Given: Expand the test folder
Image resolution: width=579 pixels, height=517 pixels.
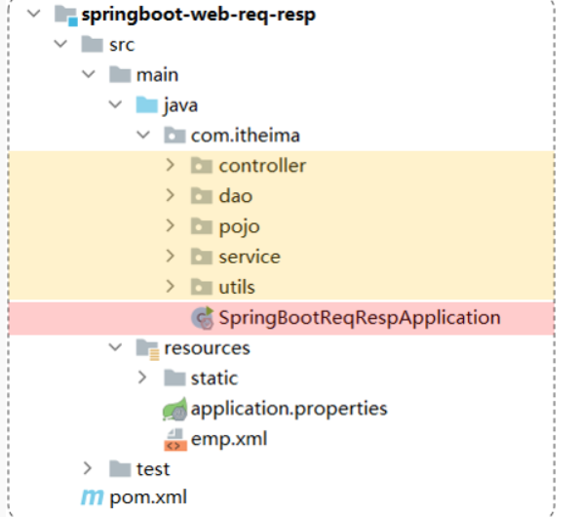Looking at the screenshot, I should (88, 468).
